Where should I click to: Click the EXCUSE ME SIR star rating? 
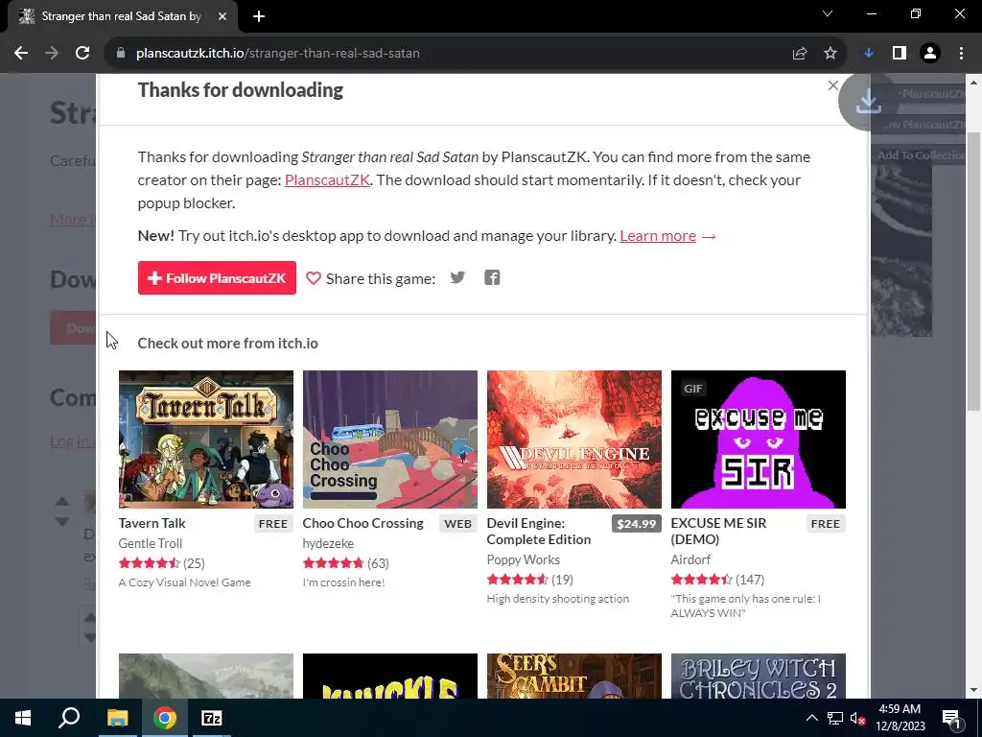pyautogui.click(x=701, y=579)
